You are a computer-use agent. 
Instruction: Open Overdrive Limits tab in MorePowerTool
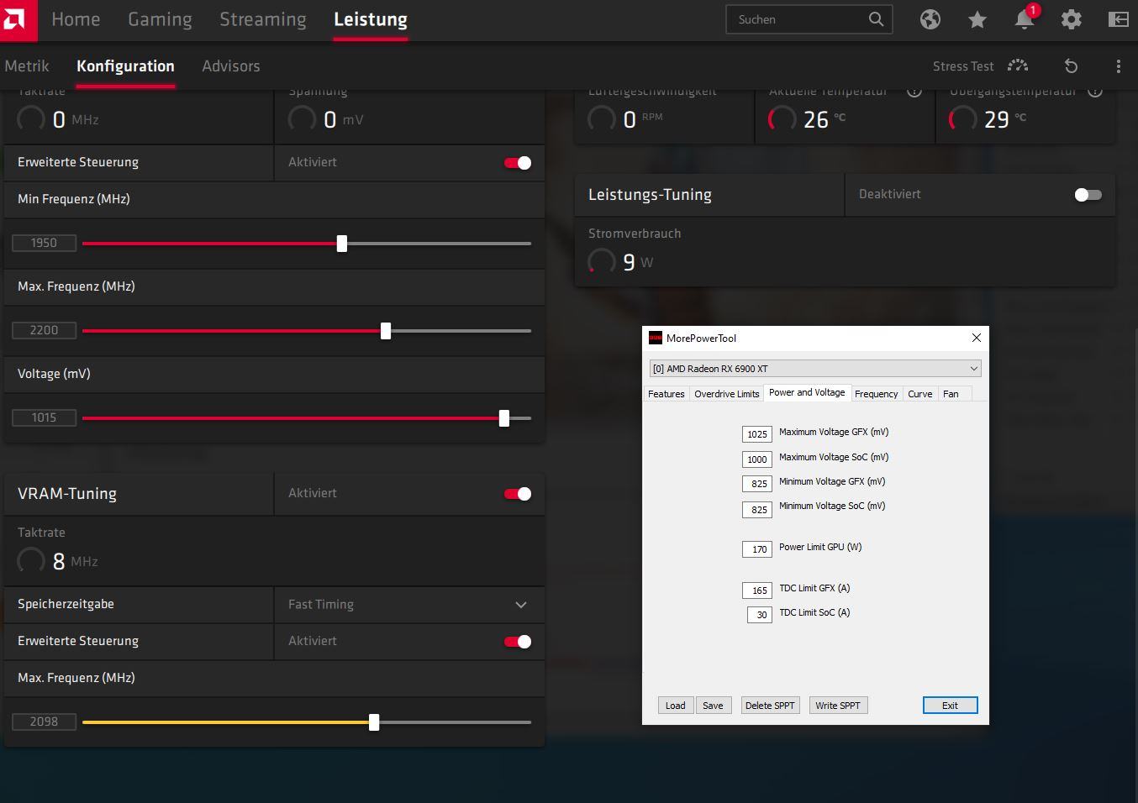(727, 394)
